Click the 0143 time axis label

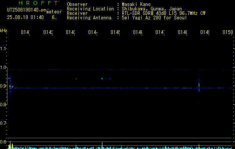71,32
